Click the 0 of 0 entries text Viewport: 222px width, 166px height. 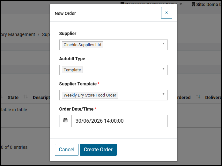tap(14, 147)
